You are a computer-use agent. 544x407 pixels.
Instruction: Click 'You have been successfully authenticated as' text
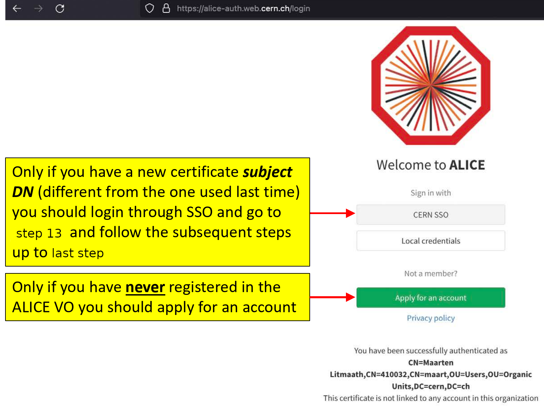click(x=431, y=351)
